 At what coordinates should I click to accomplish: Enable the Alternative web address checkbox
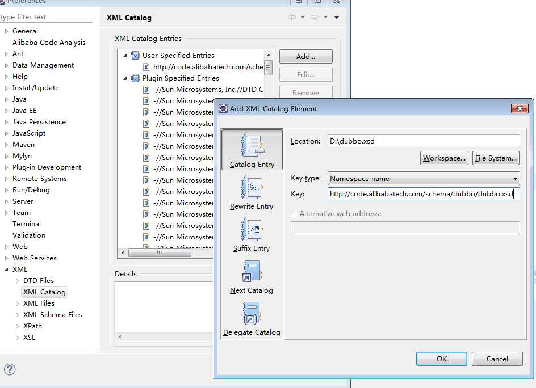tap(294, 214)
